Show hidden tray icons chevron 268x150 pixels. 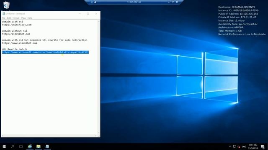tap(230, 147)
